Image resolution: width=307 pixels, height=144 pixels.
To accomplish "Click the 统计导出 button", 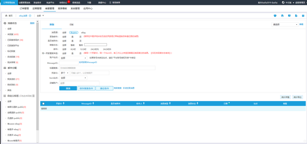I will (298, 97).
